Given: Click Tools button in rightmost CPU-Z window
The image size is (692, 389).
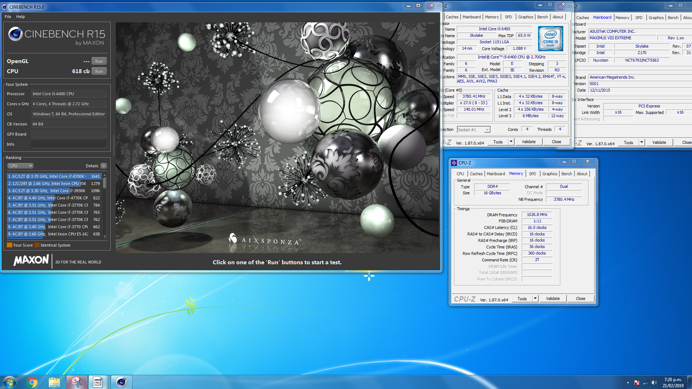Looking at the screenshot, I should 629,142.
